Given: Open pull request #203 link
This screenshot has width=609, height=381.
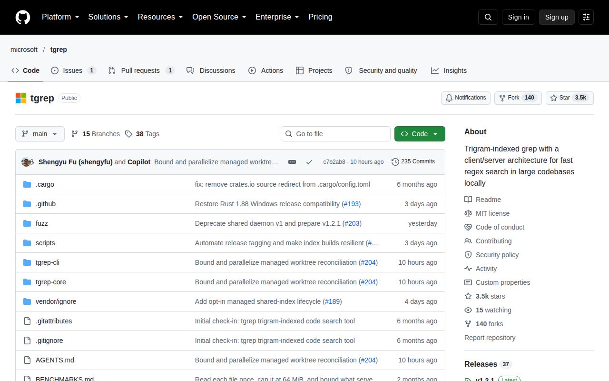Looking at the screenshot, I should click(x=353, y=223).
